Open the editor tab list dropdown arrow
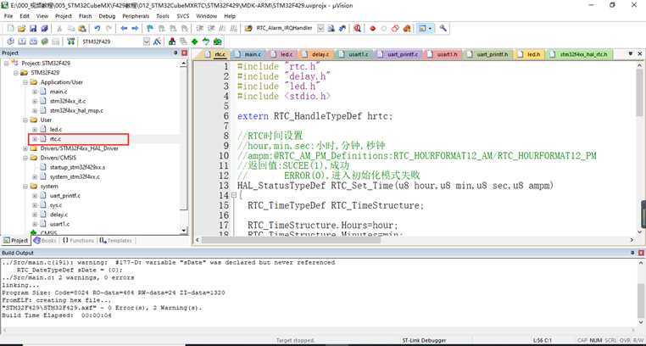Viewport: 646px width, 346px height. pyautogui.click(x=631, y=54)
